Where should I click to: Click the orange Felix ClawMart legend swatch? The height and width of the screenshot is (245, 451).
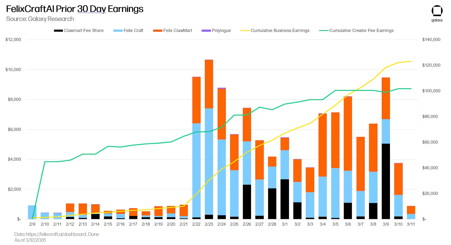point(158,31)
